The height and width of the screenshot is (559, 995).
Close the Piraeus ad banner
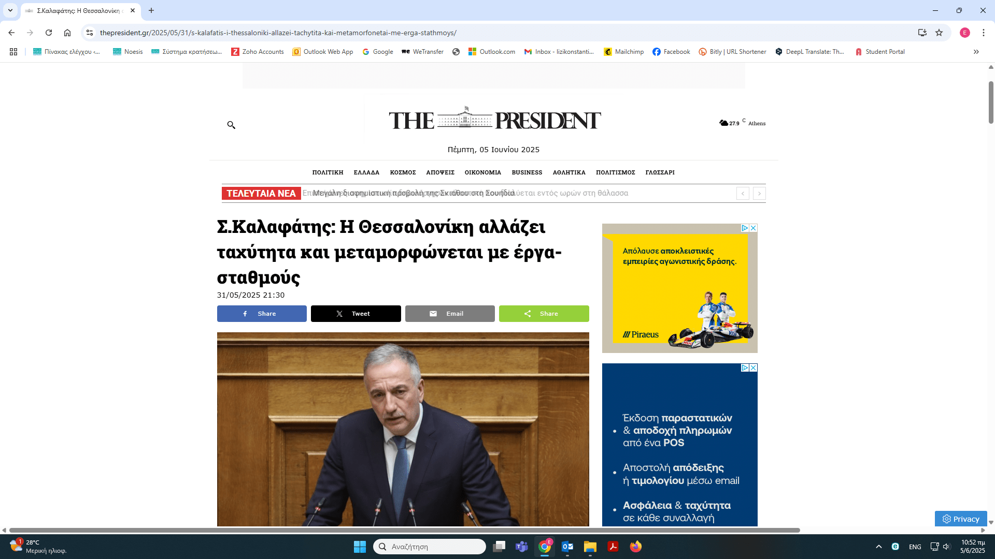(753, 228)
